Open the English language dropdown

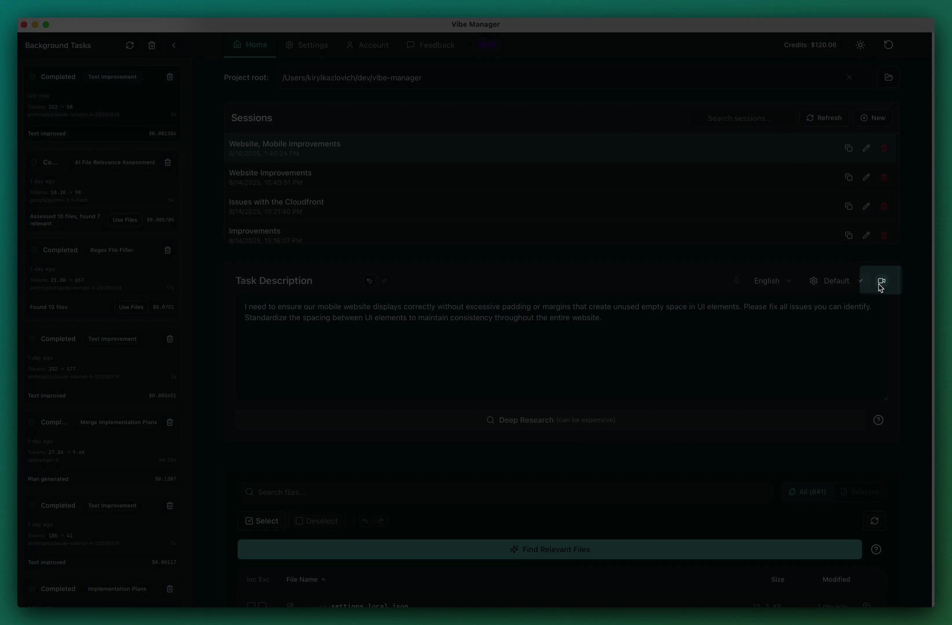[x=772, y=281]
